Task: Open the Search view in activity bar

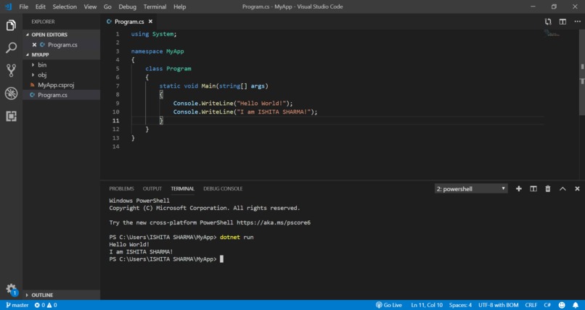Action: (x=11, y=48)
